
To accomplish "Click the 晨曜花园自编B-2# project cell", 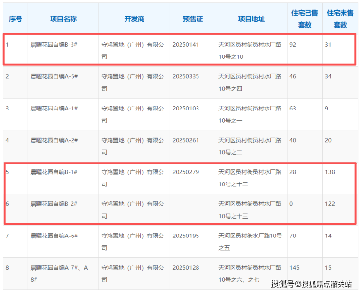I will coord(54,204).
